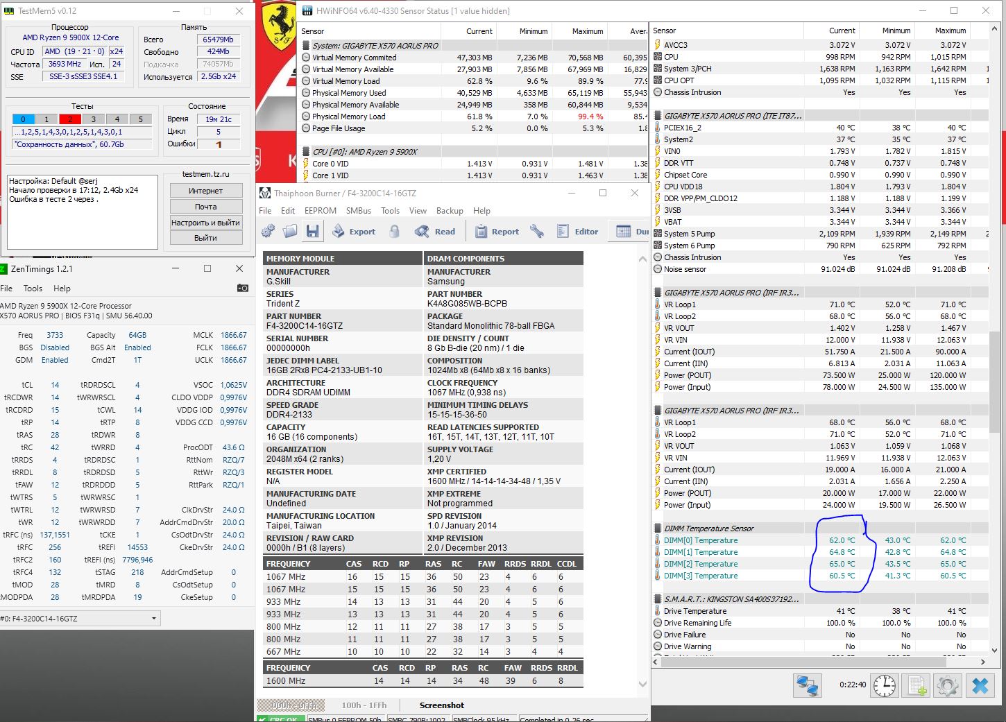
Task: Click the clock icon in HWiNFO sensor window
Action: tap(884, 685)
